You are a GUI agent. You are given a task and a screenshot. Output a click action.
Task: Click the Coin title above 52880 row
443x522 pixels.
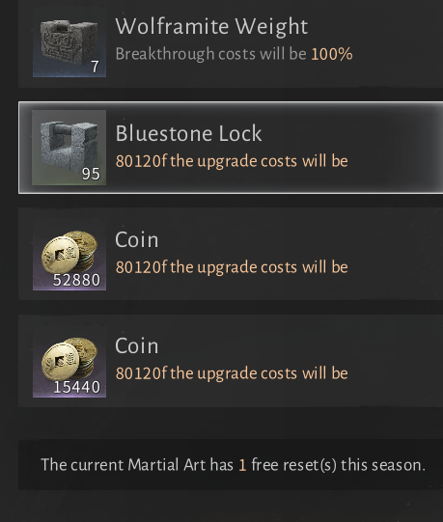136,239
